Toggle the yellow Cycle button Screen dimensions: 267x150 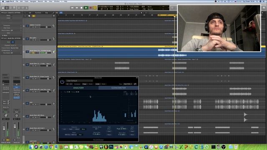coord(95,8)
